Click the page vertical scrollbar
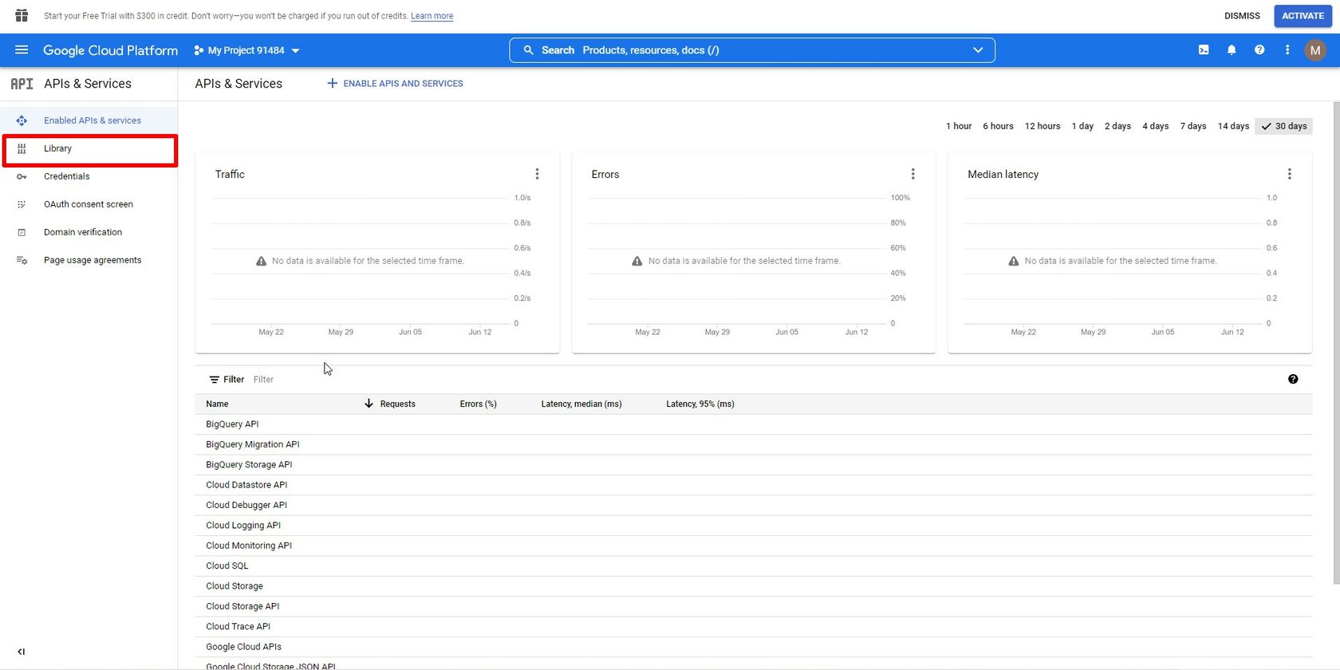The height and width of the screenshot is (670, 1340). tap(1336, 343)
